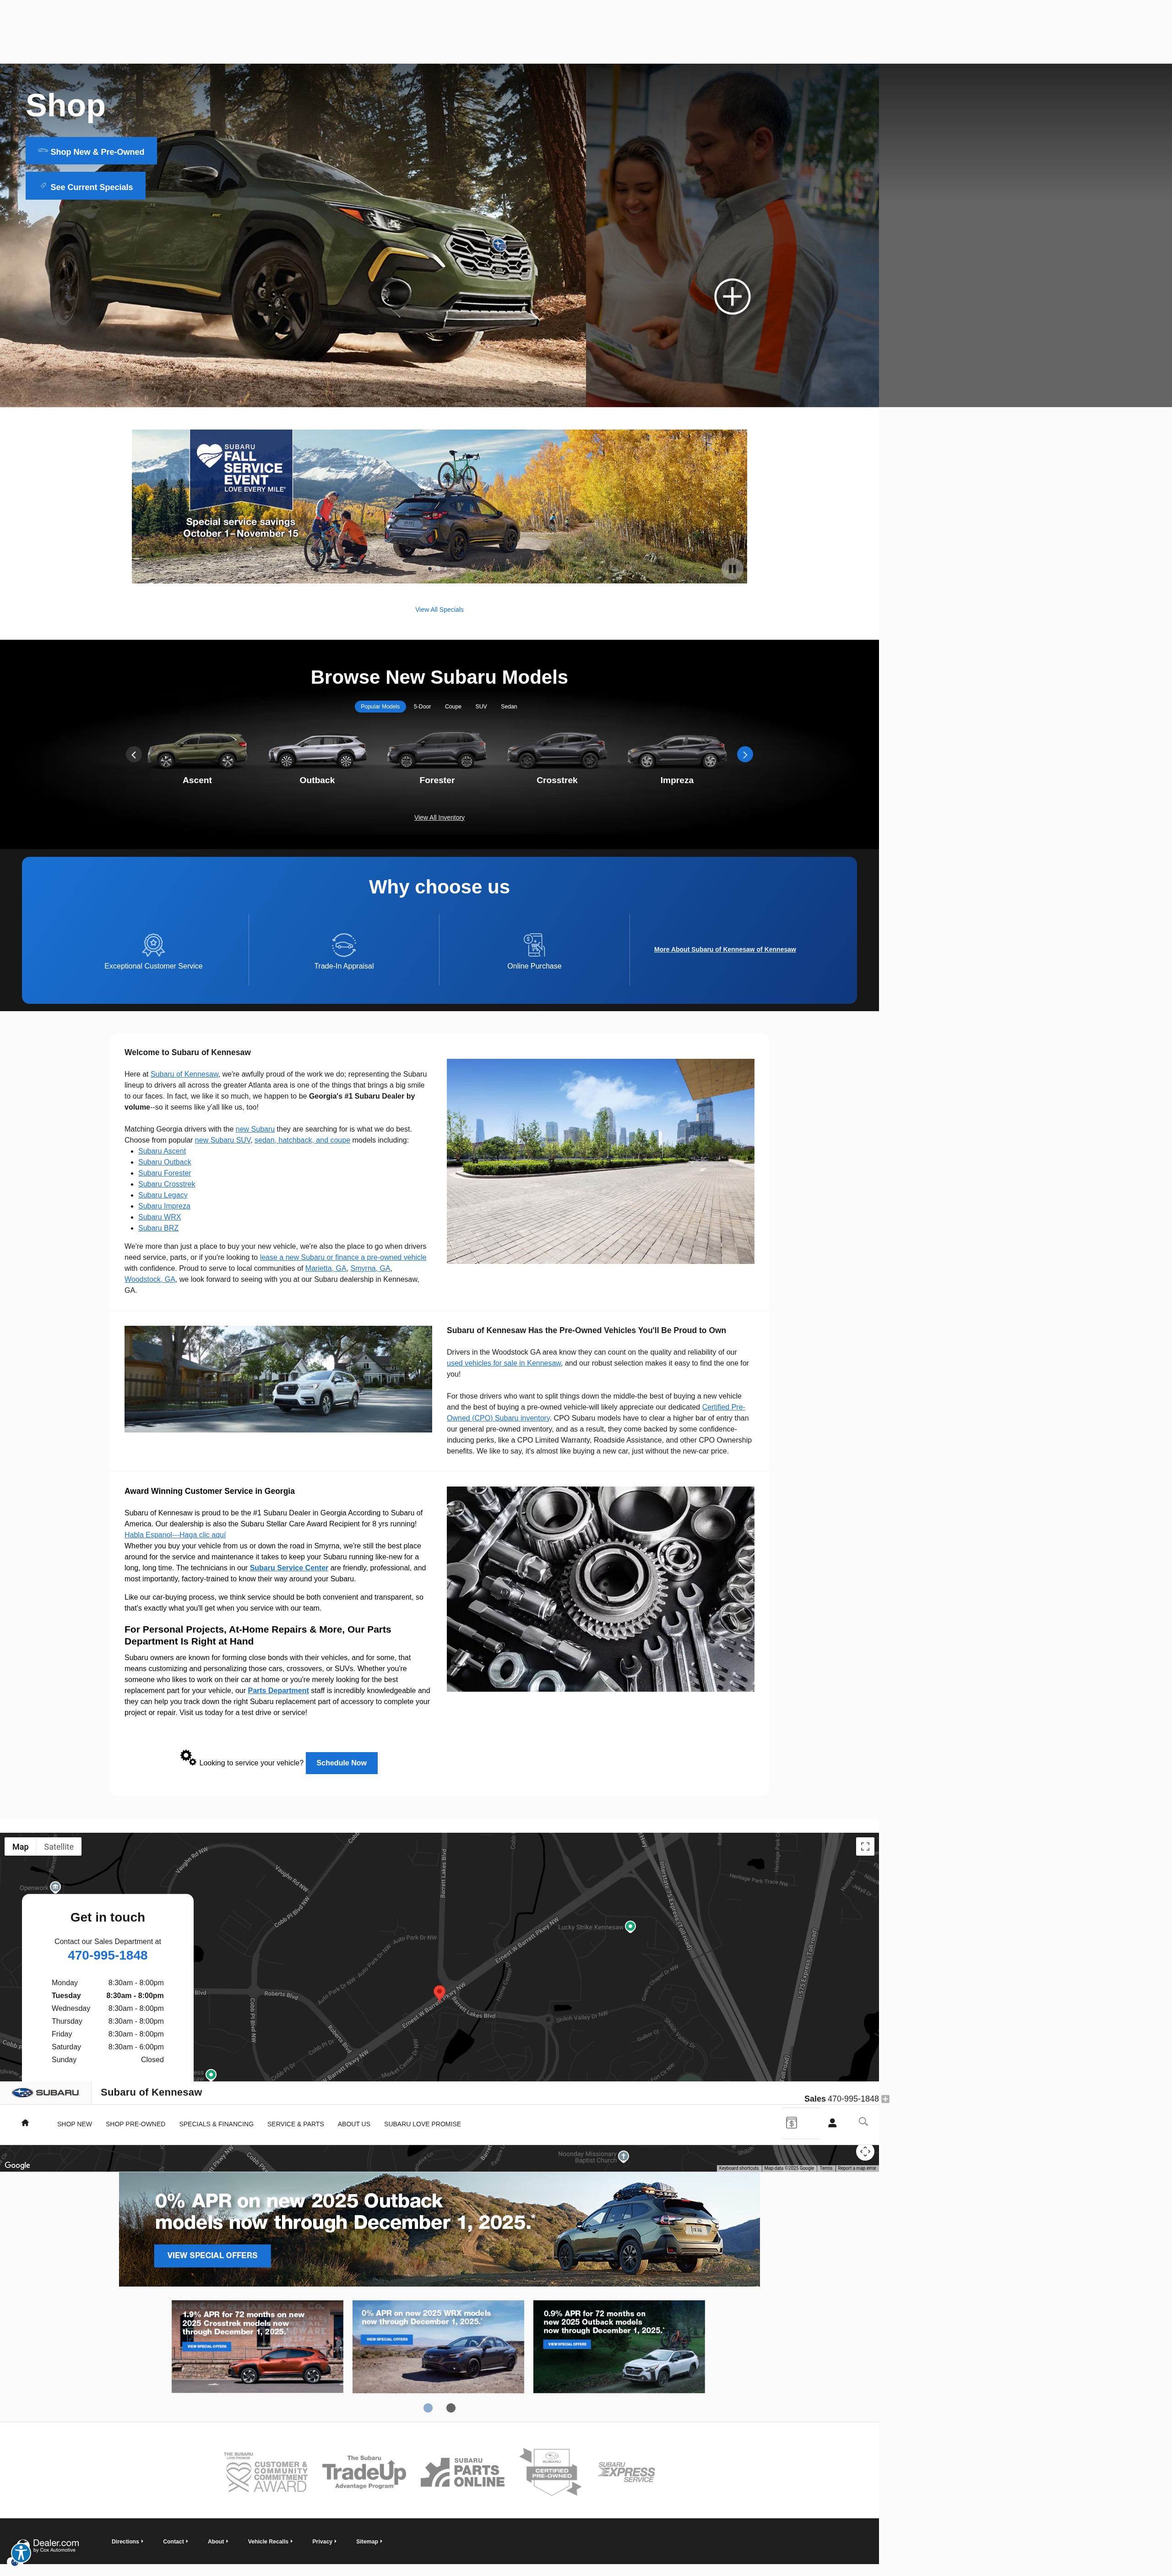Click See Current Specials button

85,186
